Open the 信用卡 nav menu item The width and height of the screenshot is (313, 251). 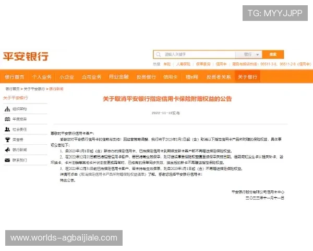170,77
